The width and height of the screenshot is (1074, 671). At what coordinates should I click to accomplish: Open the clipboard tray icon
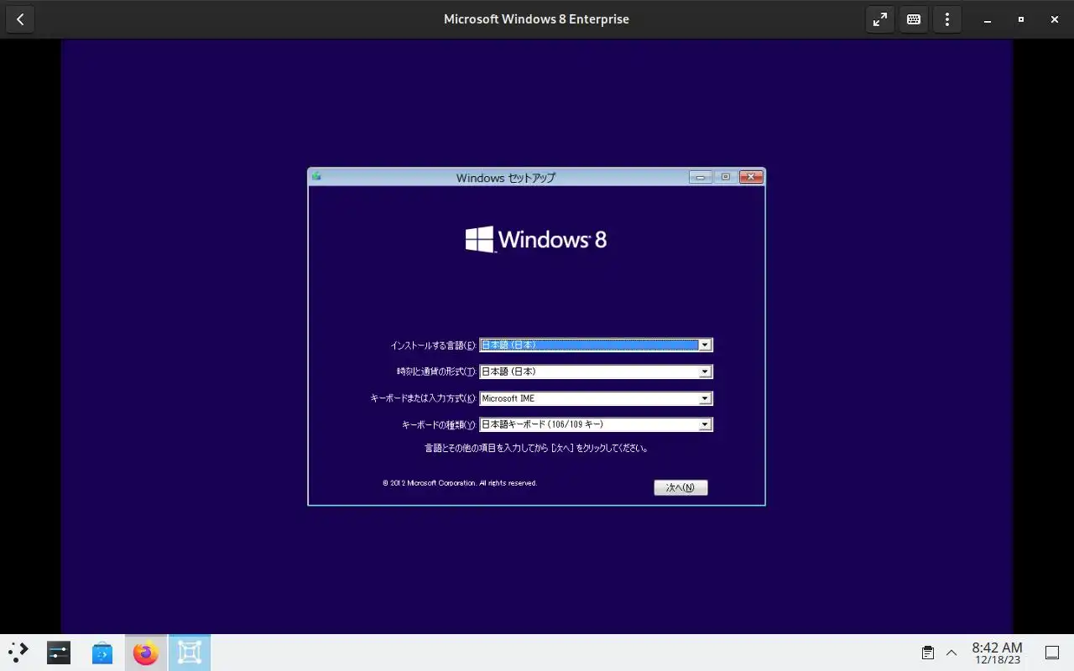click(928, 653)
